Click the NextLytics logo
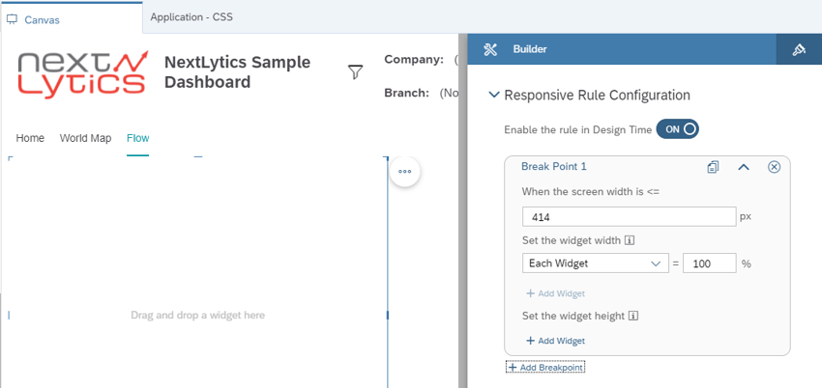The height and width of the screenshot is (388, 822). click(83, 72)
